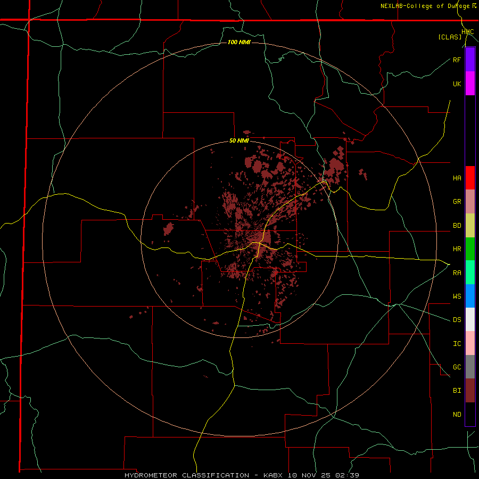
Task: Click the IC legend label
Action: [457, 344]
